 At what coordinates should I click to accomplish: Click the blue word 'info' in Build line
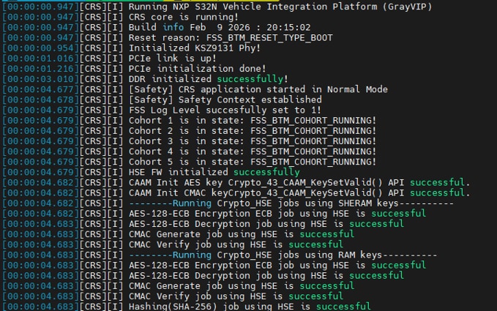[x=173, y=28]
